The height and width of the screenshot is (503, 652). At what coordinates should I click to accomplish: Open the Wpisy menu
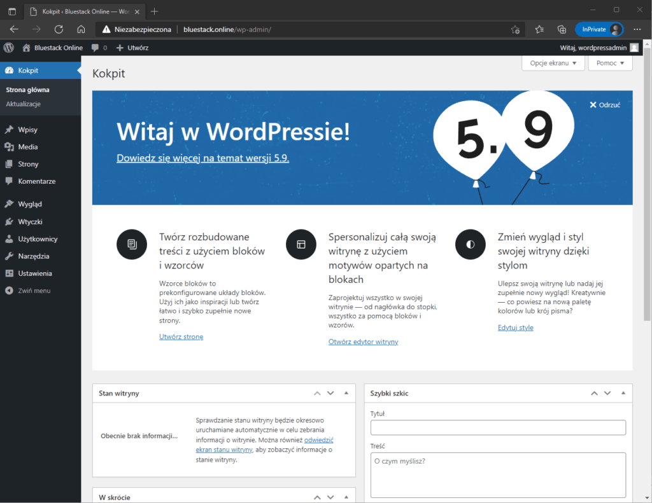click(x=40, y=130)
